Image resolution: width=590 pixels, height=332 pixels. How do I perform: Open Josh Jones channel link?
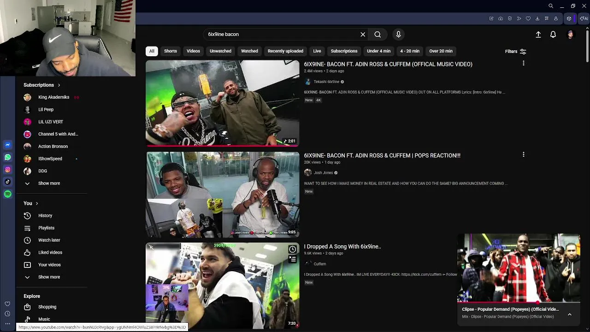click(323, 173)
